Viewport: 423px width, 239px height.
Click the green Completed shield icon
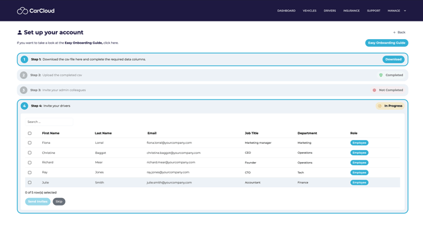click(x=381, y=75)
